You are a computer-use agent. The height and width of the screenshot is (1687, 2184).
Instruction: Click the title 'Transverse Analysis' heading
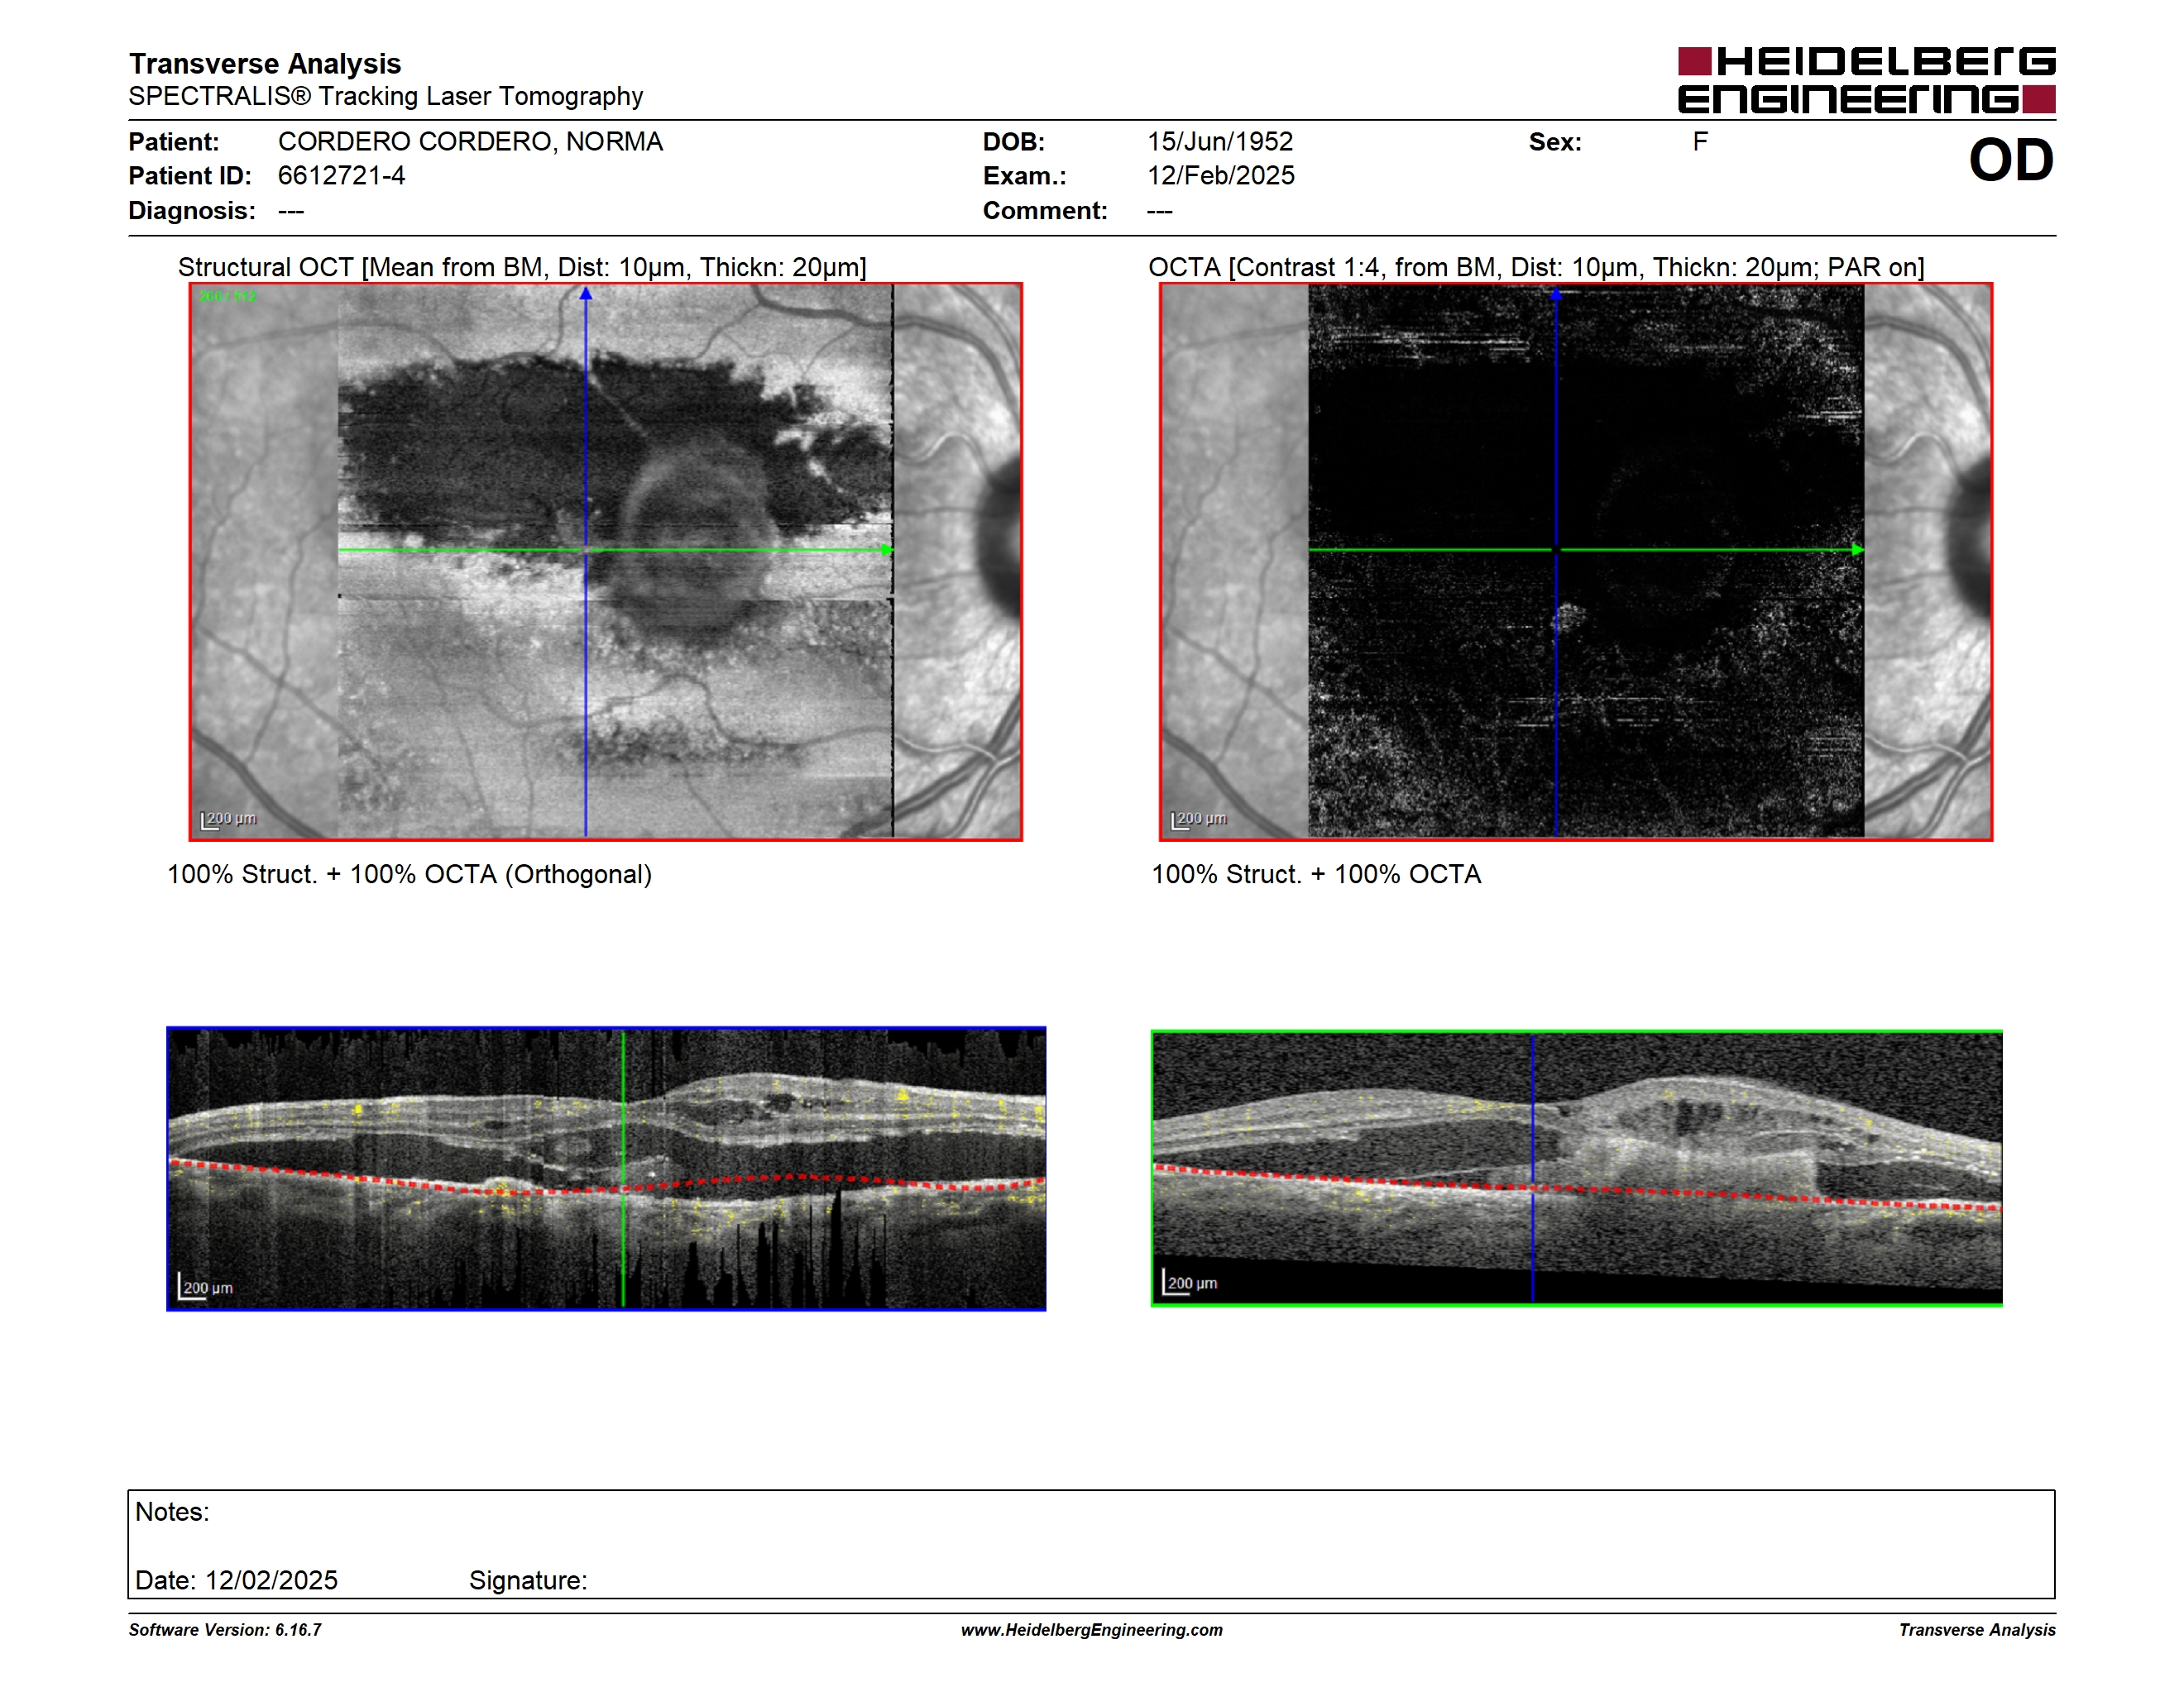point(265,64)
